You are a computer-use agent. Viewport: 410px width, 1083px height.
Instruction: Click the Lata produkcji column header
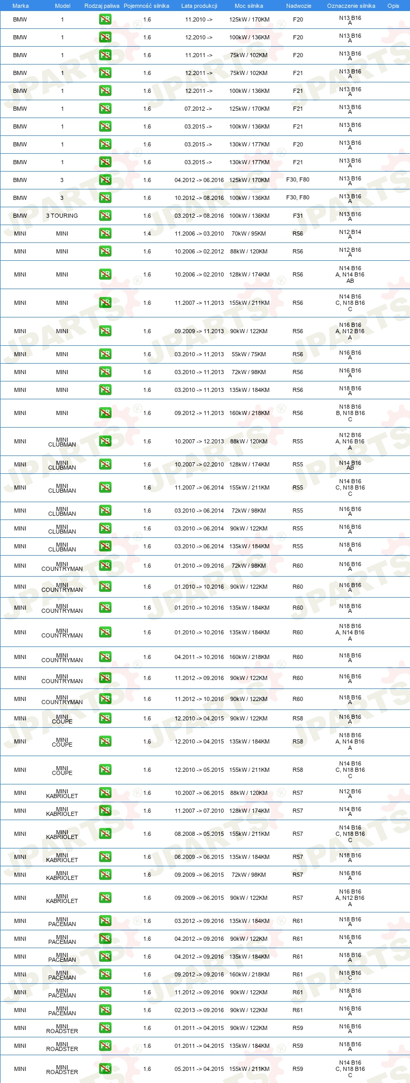coord(199,6)
